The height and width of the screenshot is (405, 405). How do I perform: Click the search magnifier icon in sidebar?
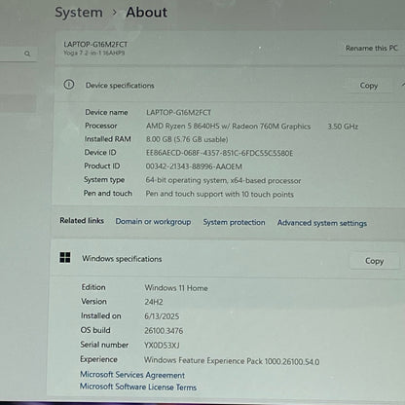point(27,54)
